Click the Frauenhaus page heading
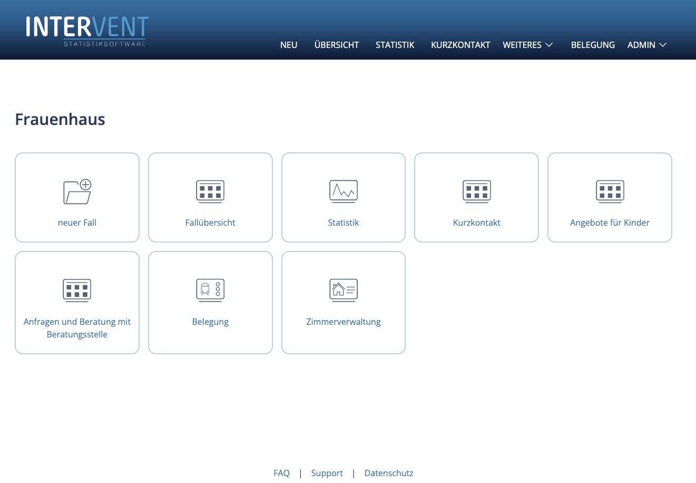Viewport: 696px width, 483px height. (x=60, y=119)
